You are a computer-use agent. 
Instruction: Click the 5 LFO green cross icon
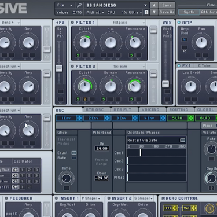[x=191, y=118]
